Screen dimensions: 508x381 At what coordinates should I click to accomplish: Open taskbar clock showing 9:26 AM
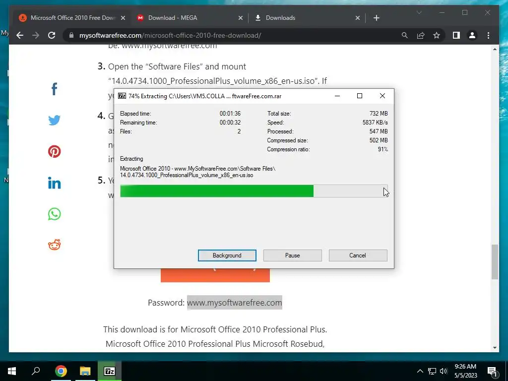click(465, 371)
